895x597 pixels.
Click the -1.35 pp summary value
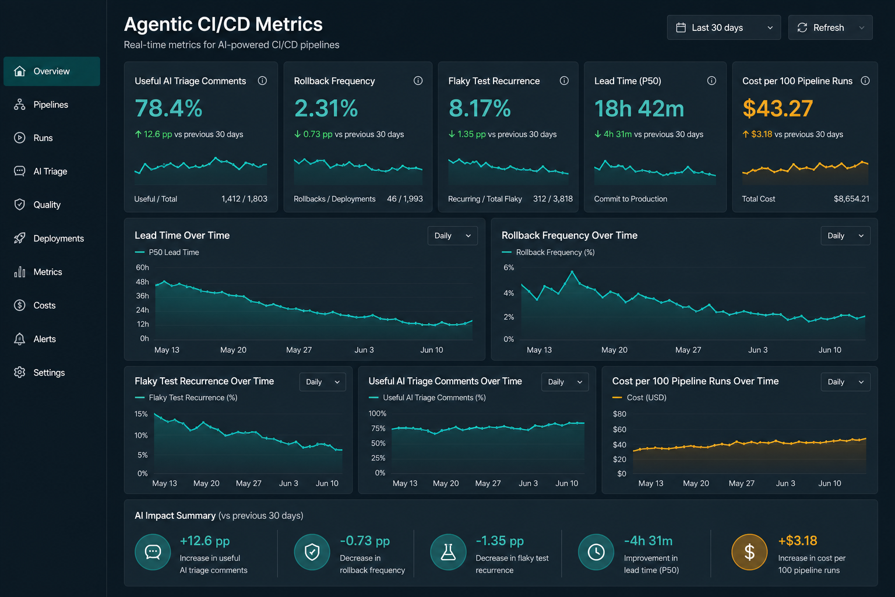[x=499, y=541]
